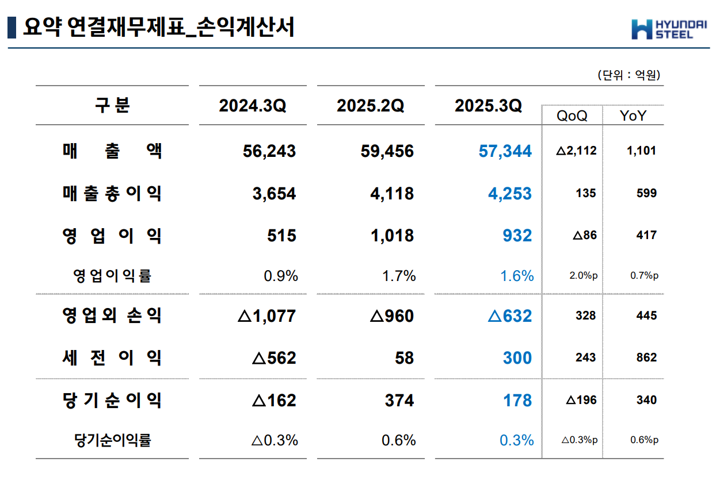Select the 2025.2Q column header
The height and width of the screenshot is (481, 712).
370,106
